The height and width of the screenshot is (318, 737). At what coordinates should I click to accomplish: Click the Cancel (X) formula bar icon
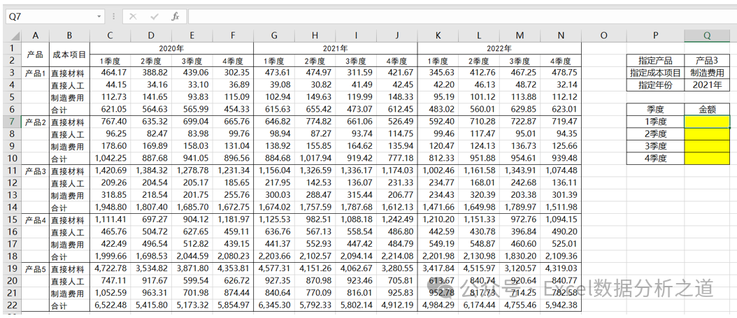pos(133,17)
